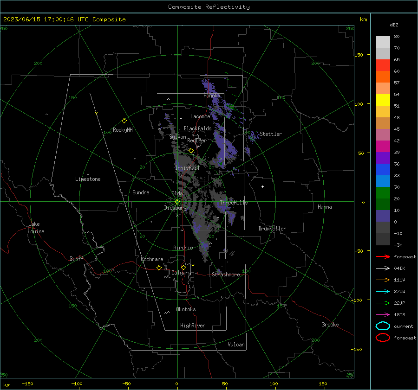Click the Composite_Reflectivity title text

tap(209, 7)
